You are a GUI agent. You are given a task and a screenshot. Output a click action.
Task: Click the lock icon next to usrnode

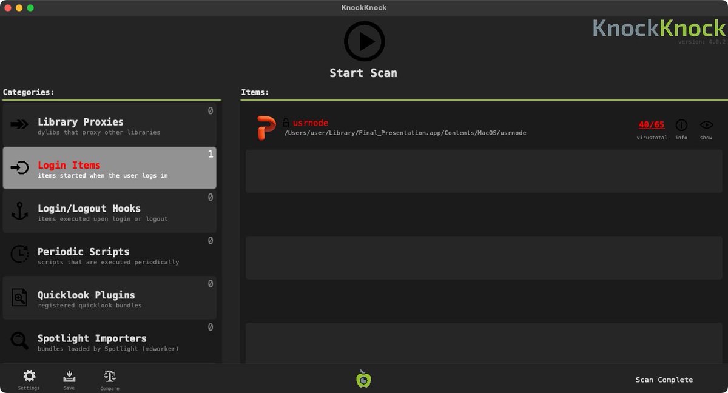(286, 123)
